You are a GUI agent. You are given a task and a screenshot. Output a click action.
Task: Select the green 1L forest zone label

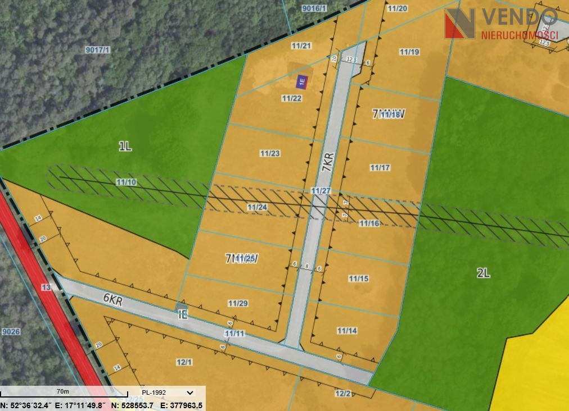tap(125, 147)
